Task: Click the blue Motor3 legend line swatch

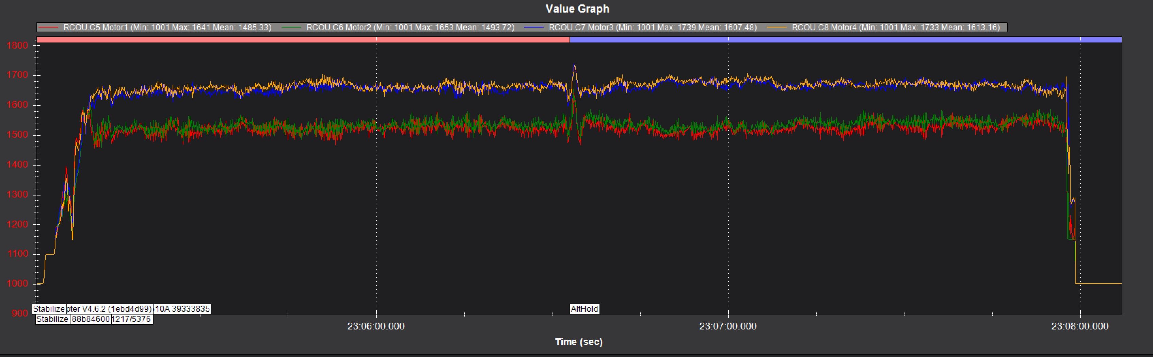Action: coord(533,28)
